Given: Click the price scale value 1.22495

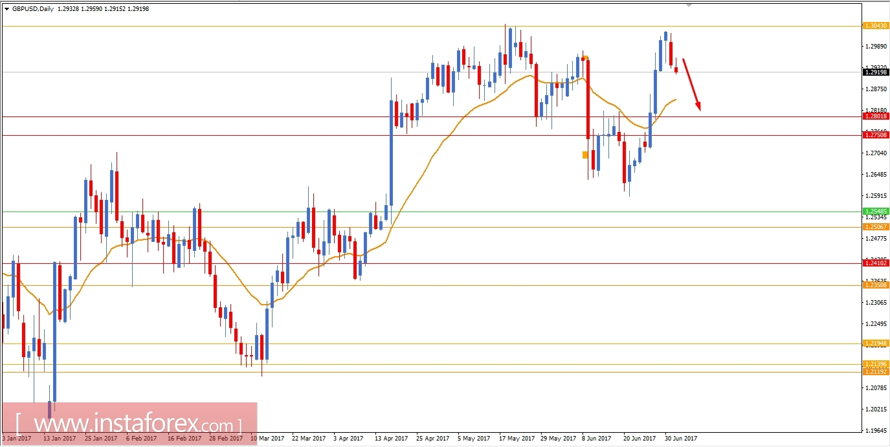Looking at the screenshot, I should [x=876, y=324].
